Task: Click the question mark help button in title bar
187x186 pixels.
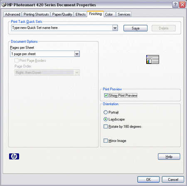Action: 175,5
